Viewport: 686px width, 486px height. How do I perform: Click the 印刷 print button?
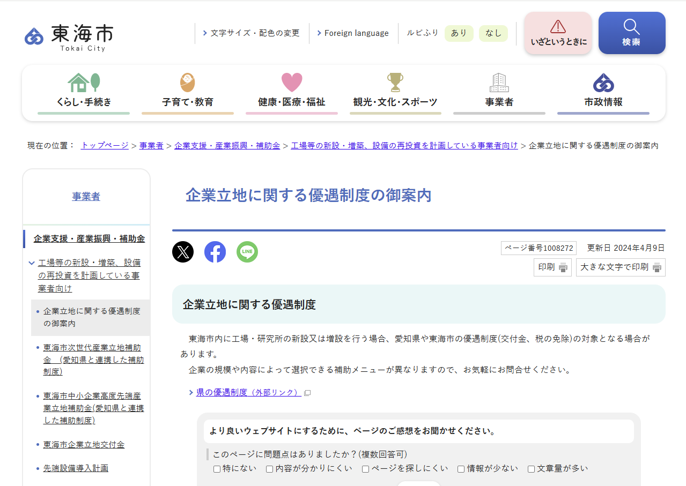pyautogui.click(x=552, y=267)
